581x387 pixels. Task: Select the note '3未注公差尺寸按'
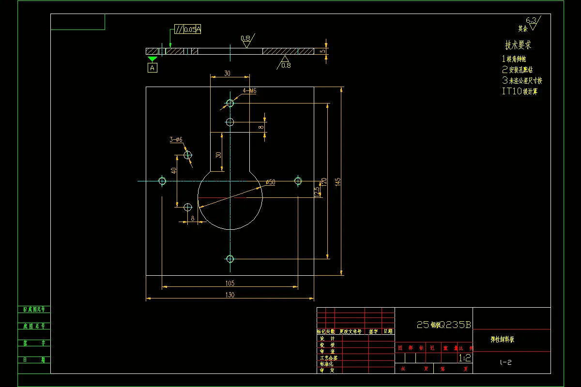pyautogui.click(x=522, y=81)
